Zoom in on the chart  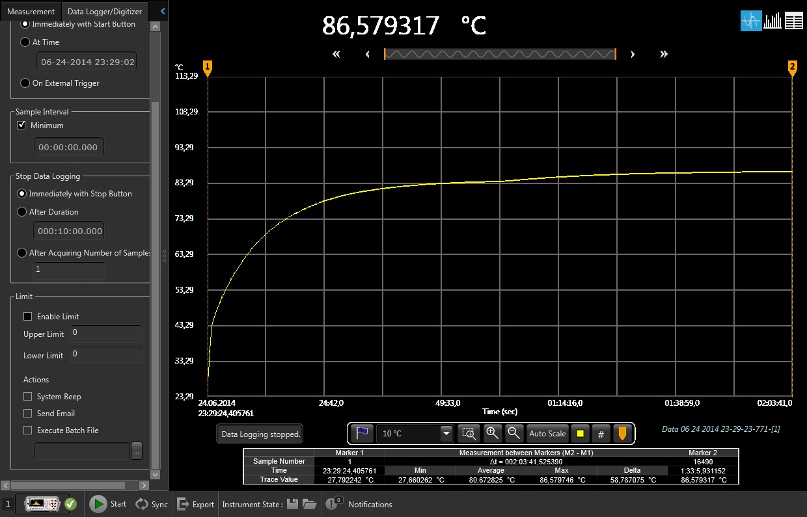(x=492, y=433)
